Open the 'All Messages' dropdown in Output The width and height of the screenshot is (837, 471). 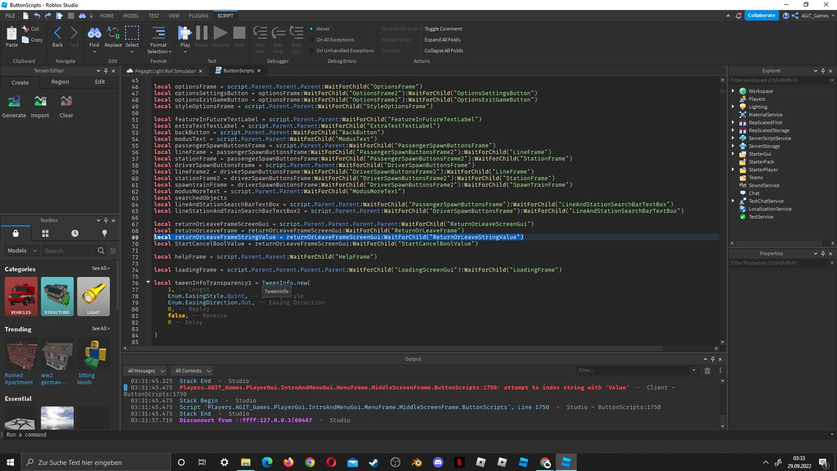click(144, 370)
